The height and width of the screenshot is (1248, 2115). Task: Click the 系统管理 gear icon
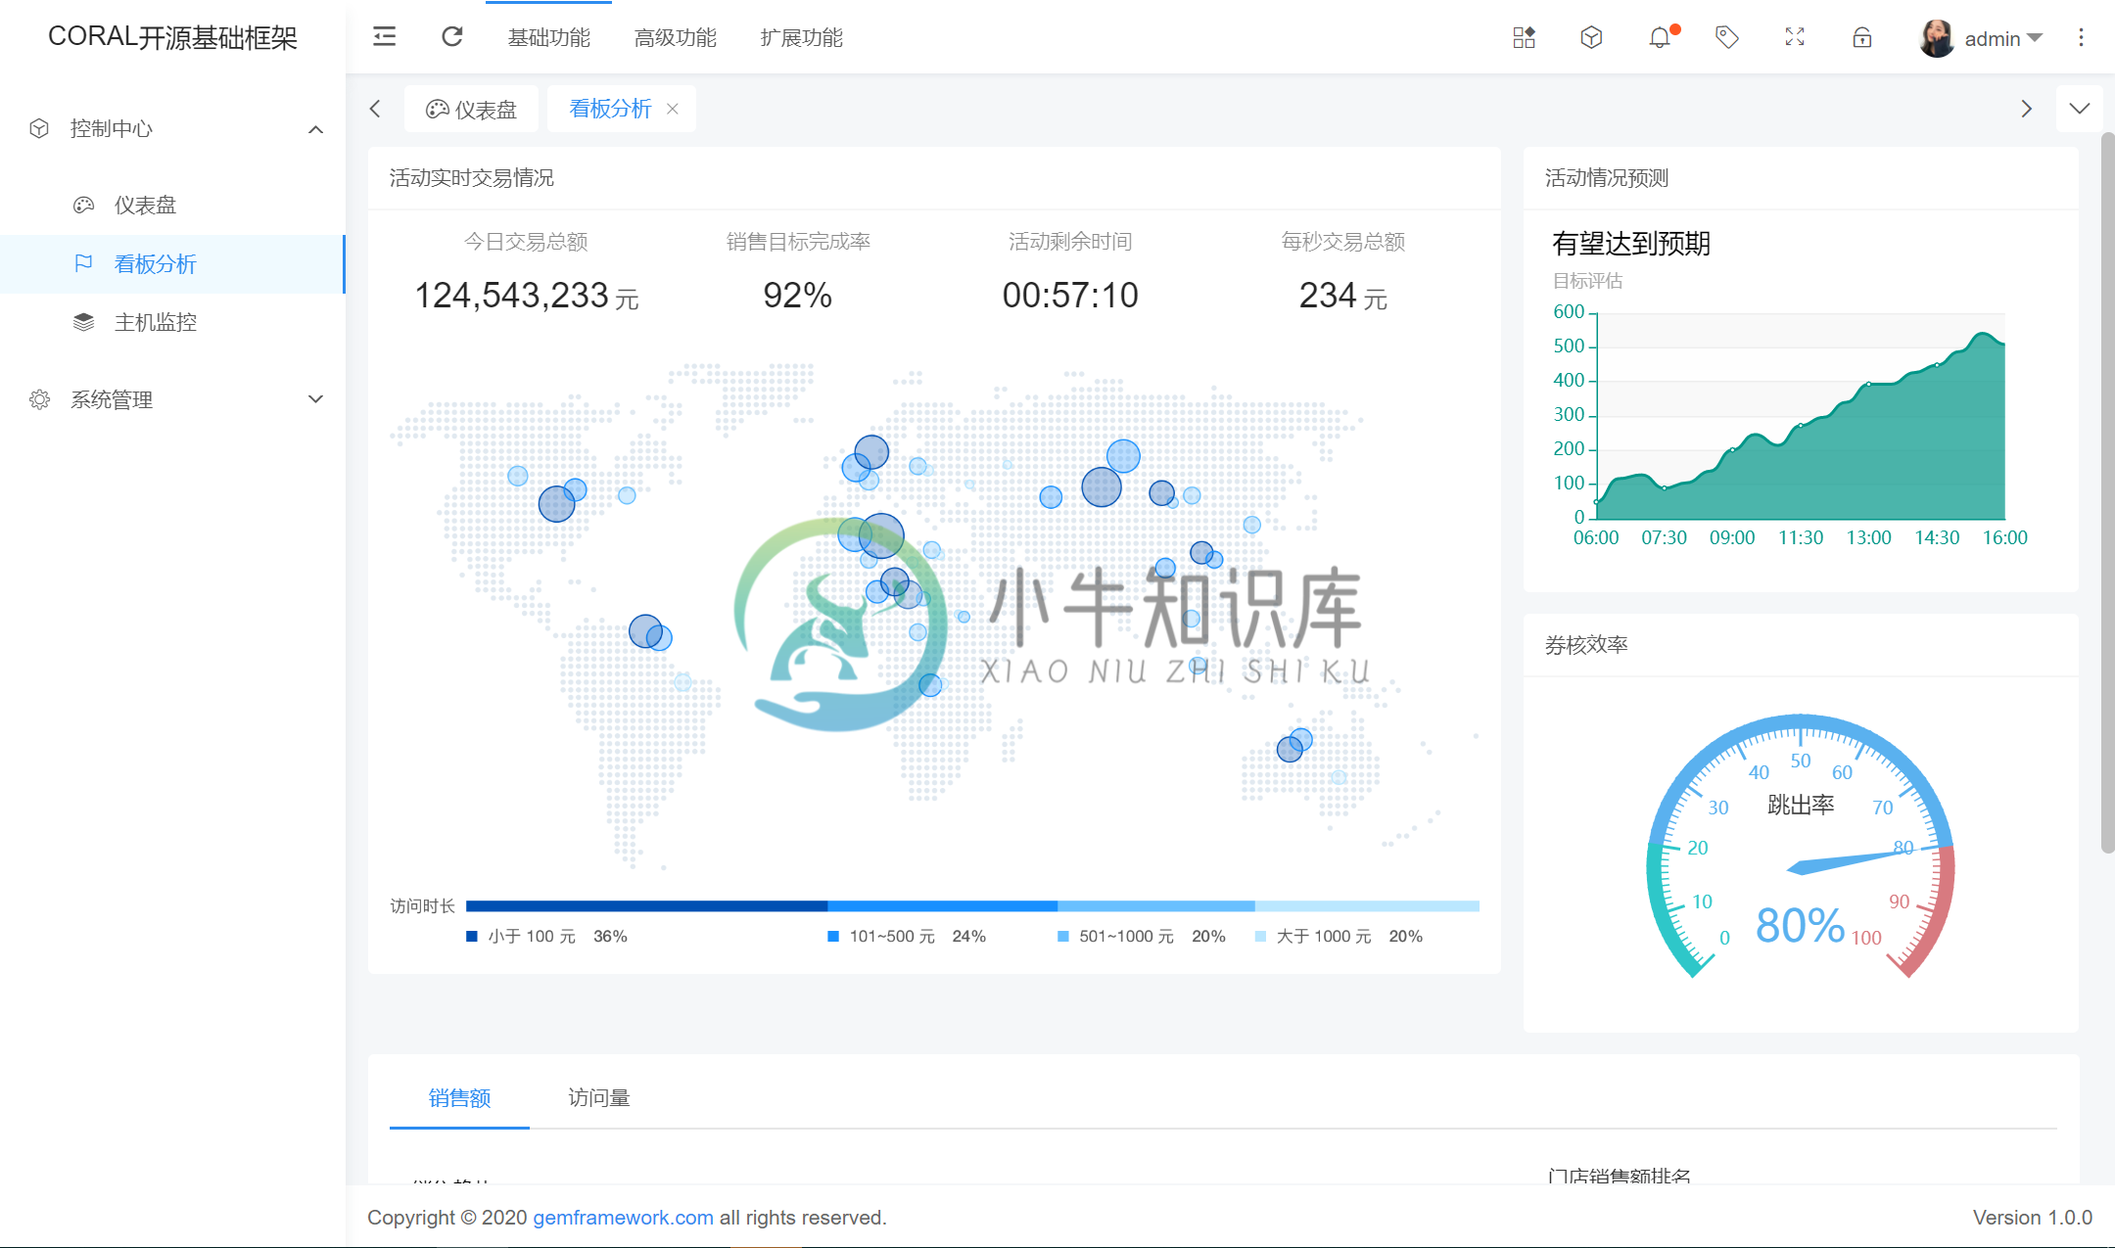pyautogui.click(x=39, y=399)
